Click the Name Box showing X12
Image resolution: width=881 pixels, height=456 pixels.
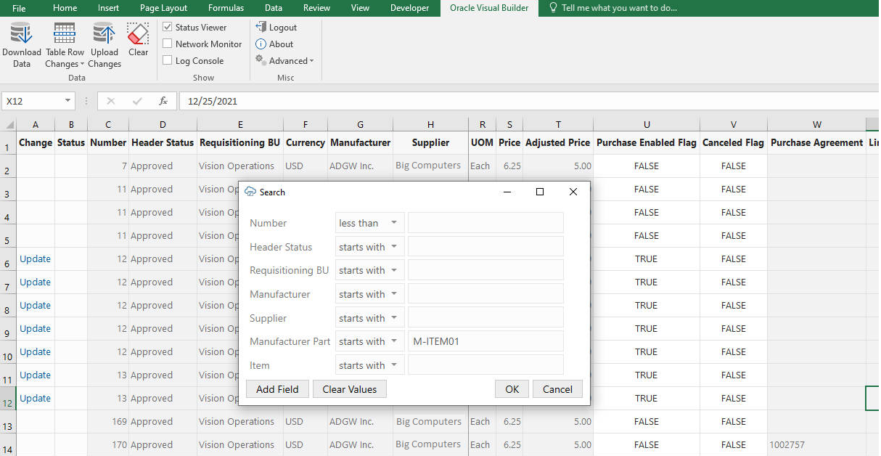pyautogui.click(x=31, y=101)
